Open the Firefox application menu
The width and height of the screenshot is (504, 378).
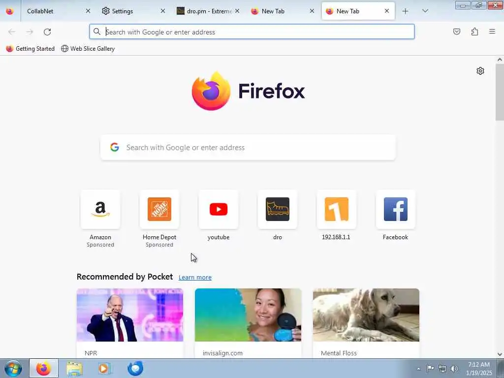pyautogui.click(x=492, y=31)
